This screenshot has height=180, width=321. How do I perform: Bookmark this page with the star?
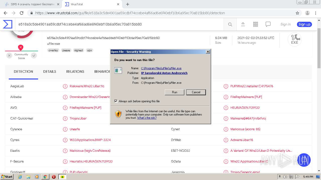297,13
